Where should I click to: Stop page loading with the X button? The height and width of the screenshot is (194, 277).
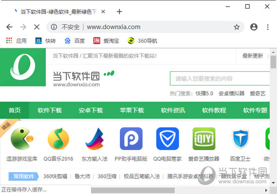pyautogui.click(x=37, y=27)
